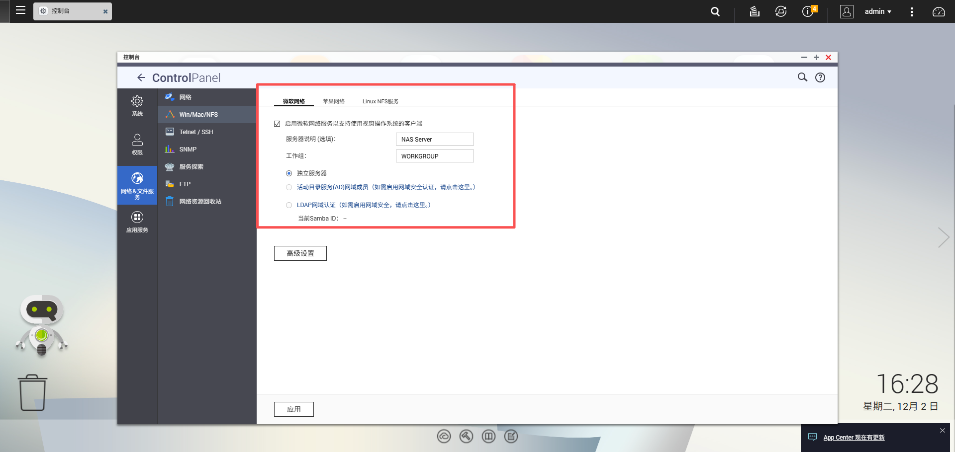Toggle enable Microsoft networking service checkbox
Screen dimensions: 955x452
pos(277,124)
